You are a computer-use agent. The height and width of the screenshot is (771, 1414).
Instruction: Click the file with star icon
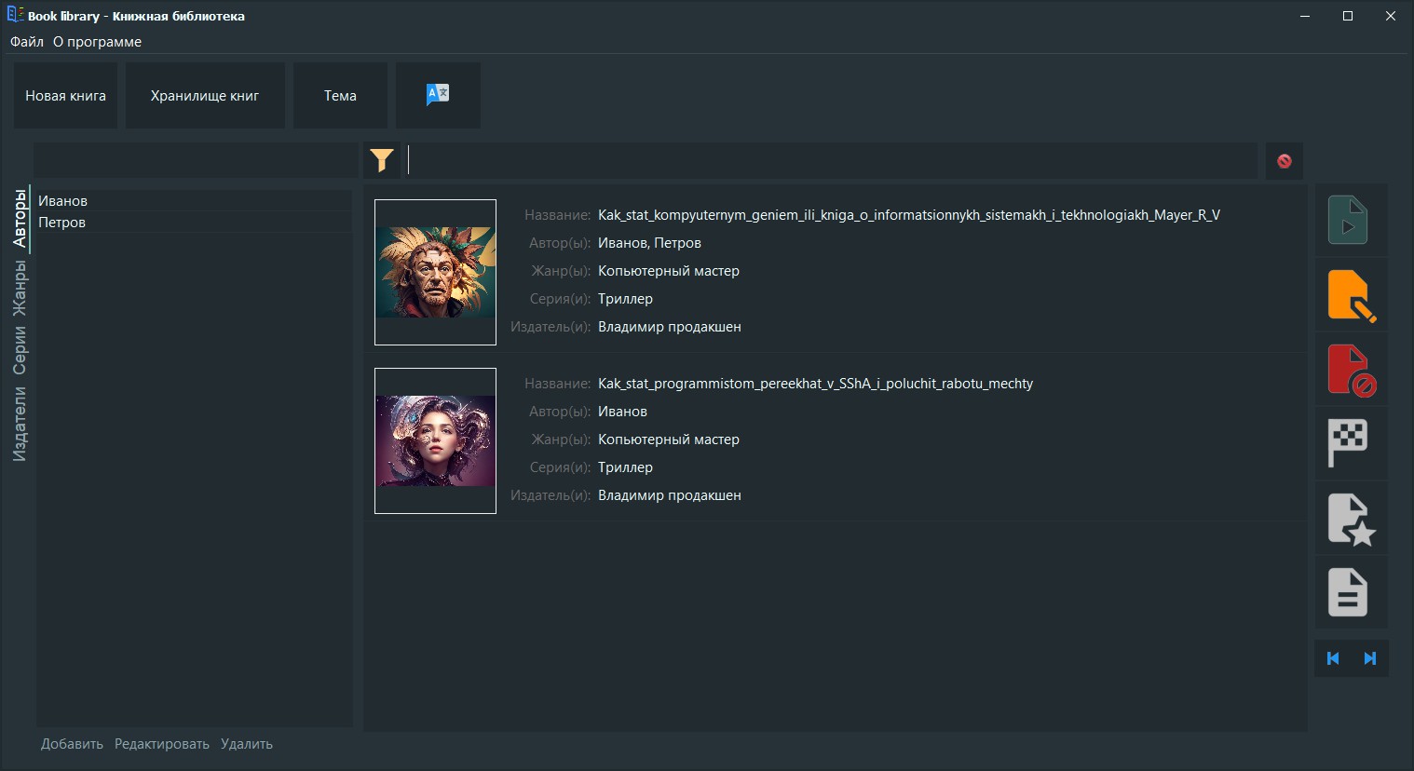[1352, 519]
